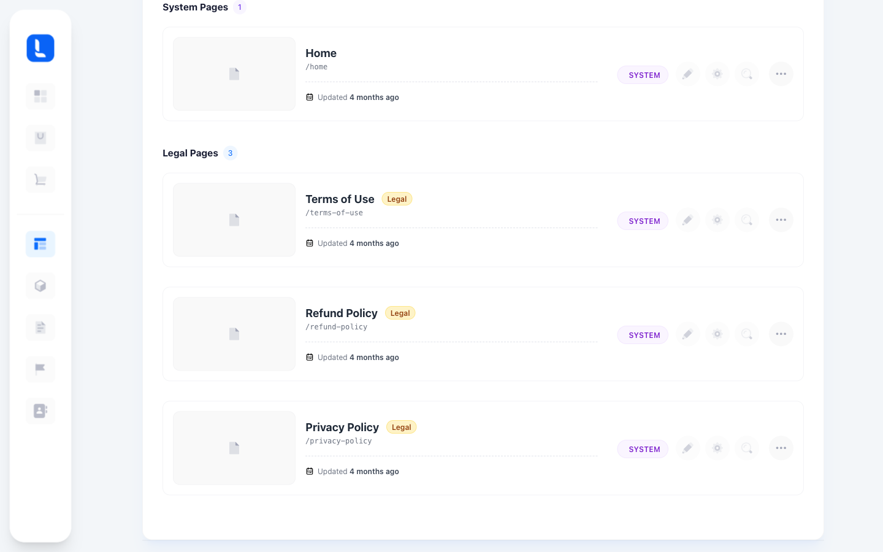Screen dimensions: 883x552
Task: Open the shopping bag icon in sidebar
Action: pos(40,138)
